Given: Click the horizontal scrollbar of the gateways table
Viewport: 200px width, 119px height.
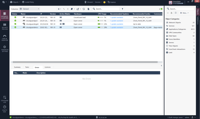Looking at the screenshot, I should [x=85, y=62].
